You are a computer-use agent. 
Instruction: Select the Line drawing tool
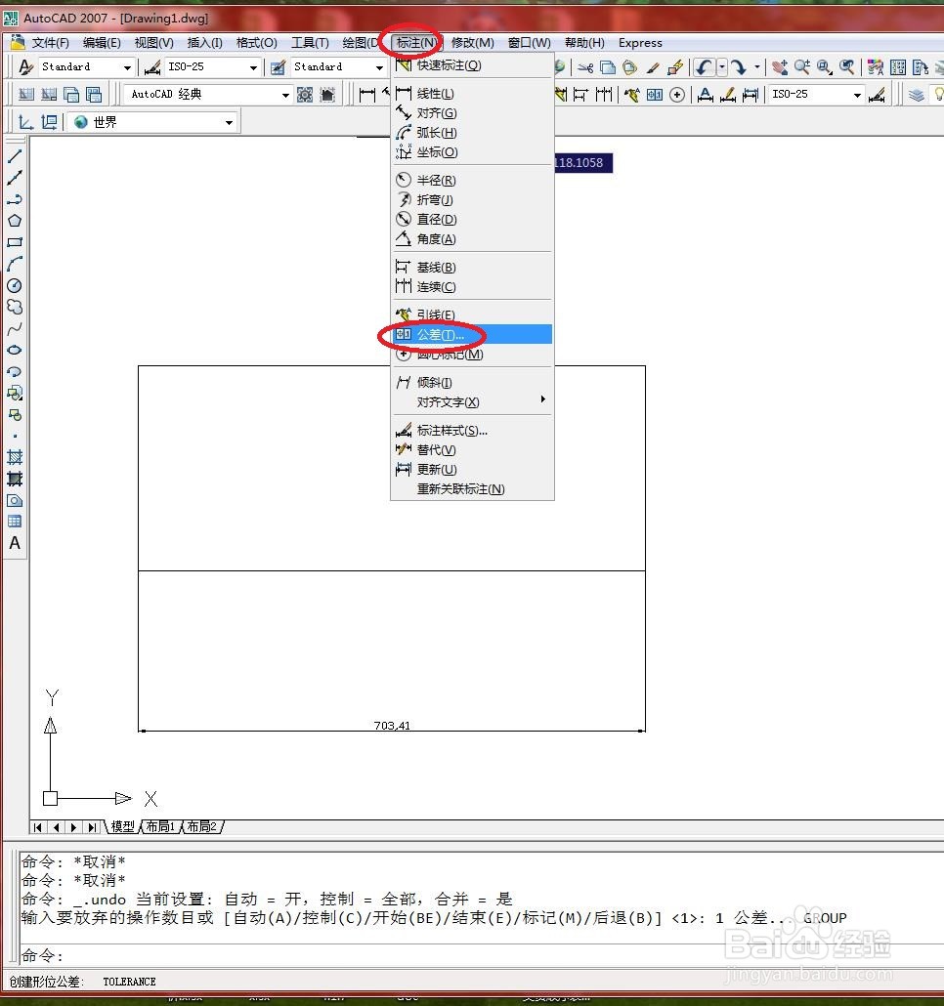pyautogui.click(x=14, y=156)
